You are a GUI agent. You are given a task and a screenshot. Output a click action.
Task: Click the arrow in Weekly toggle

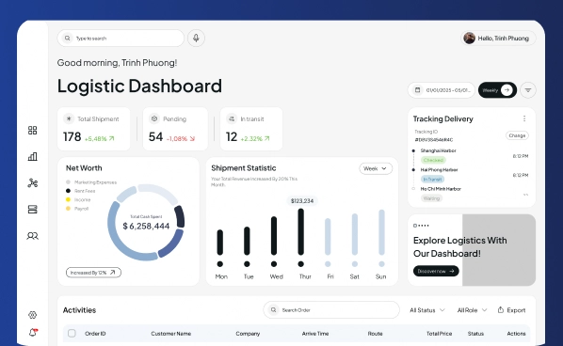[x=507, y=90]
